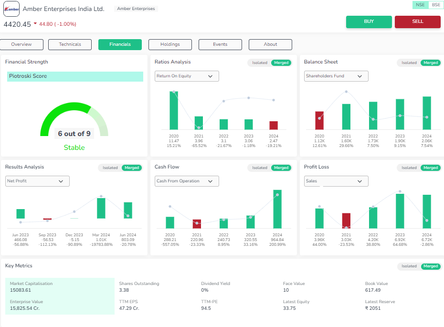Screen dimensions: 444x327
Task: Click the Dividend Yield value 0%
Action: 205,290
